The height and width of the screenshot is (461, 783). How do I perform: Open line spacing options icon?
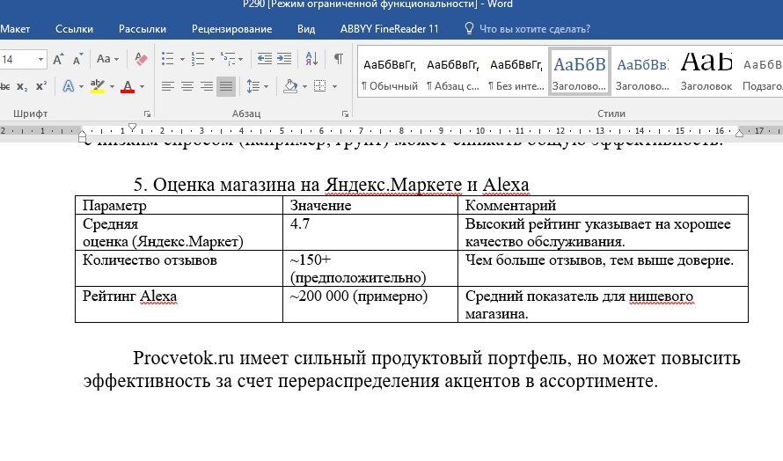pyautogui.click(x=253, y=86)
